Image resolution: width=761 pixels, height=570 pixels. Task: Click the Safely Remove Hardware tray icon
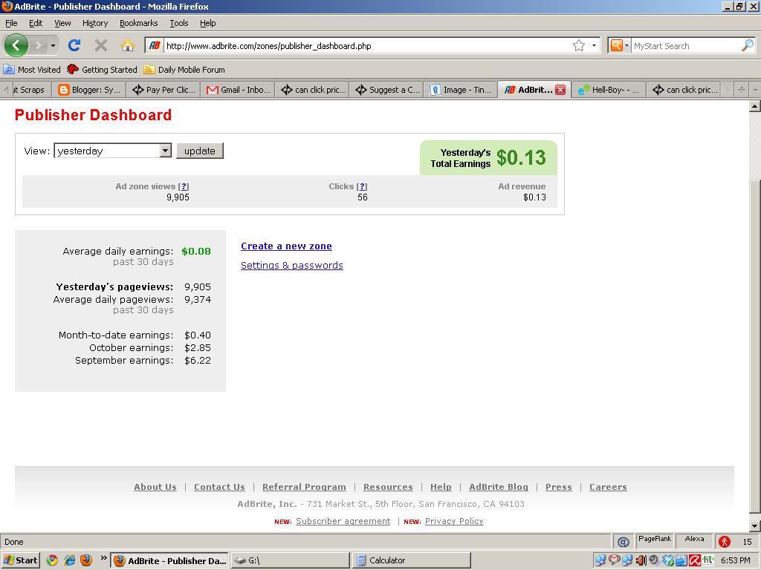click(x=681, y=560)
